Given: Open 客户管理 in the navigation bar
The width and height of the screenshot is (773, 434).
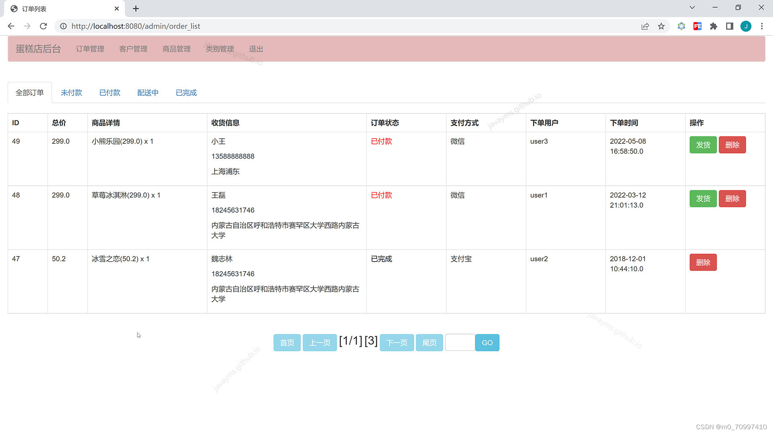Looking at the screenshot, I should coord(133,49).
